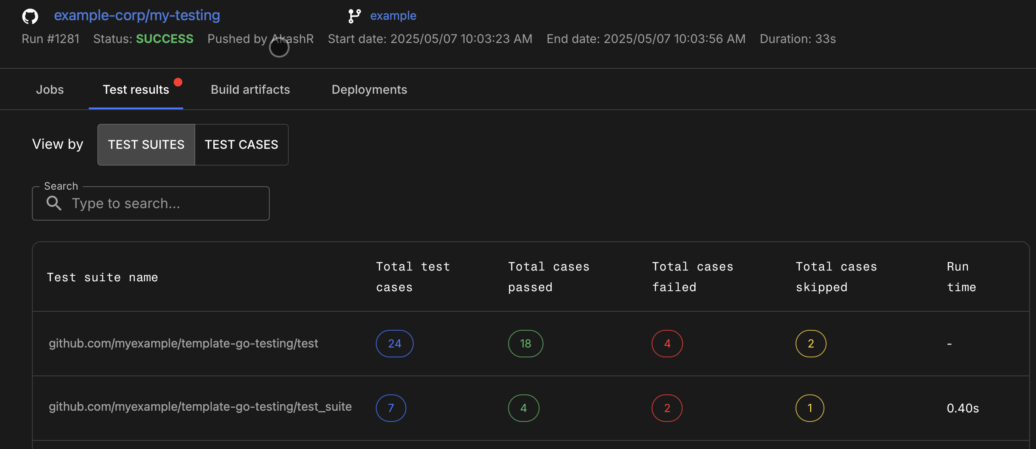This screenshot has width=1036, height=449.
Task: Click the green badge showing 18 passed cases
Action: pyautogui.click(x=525, y=343)
